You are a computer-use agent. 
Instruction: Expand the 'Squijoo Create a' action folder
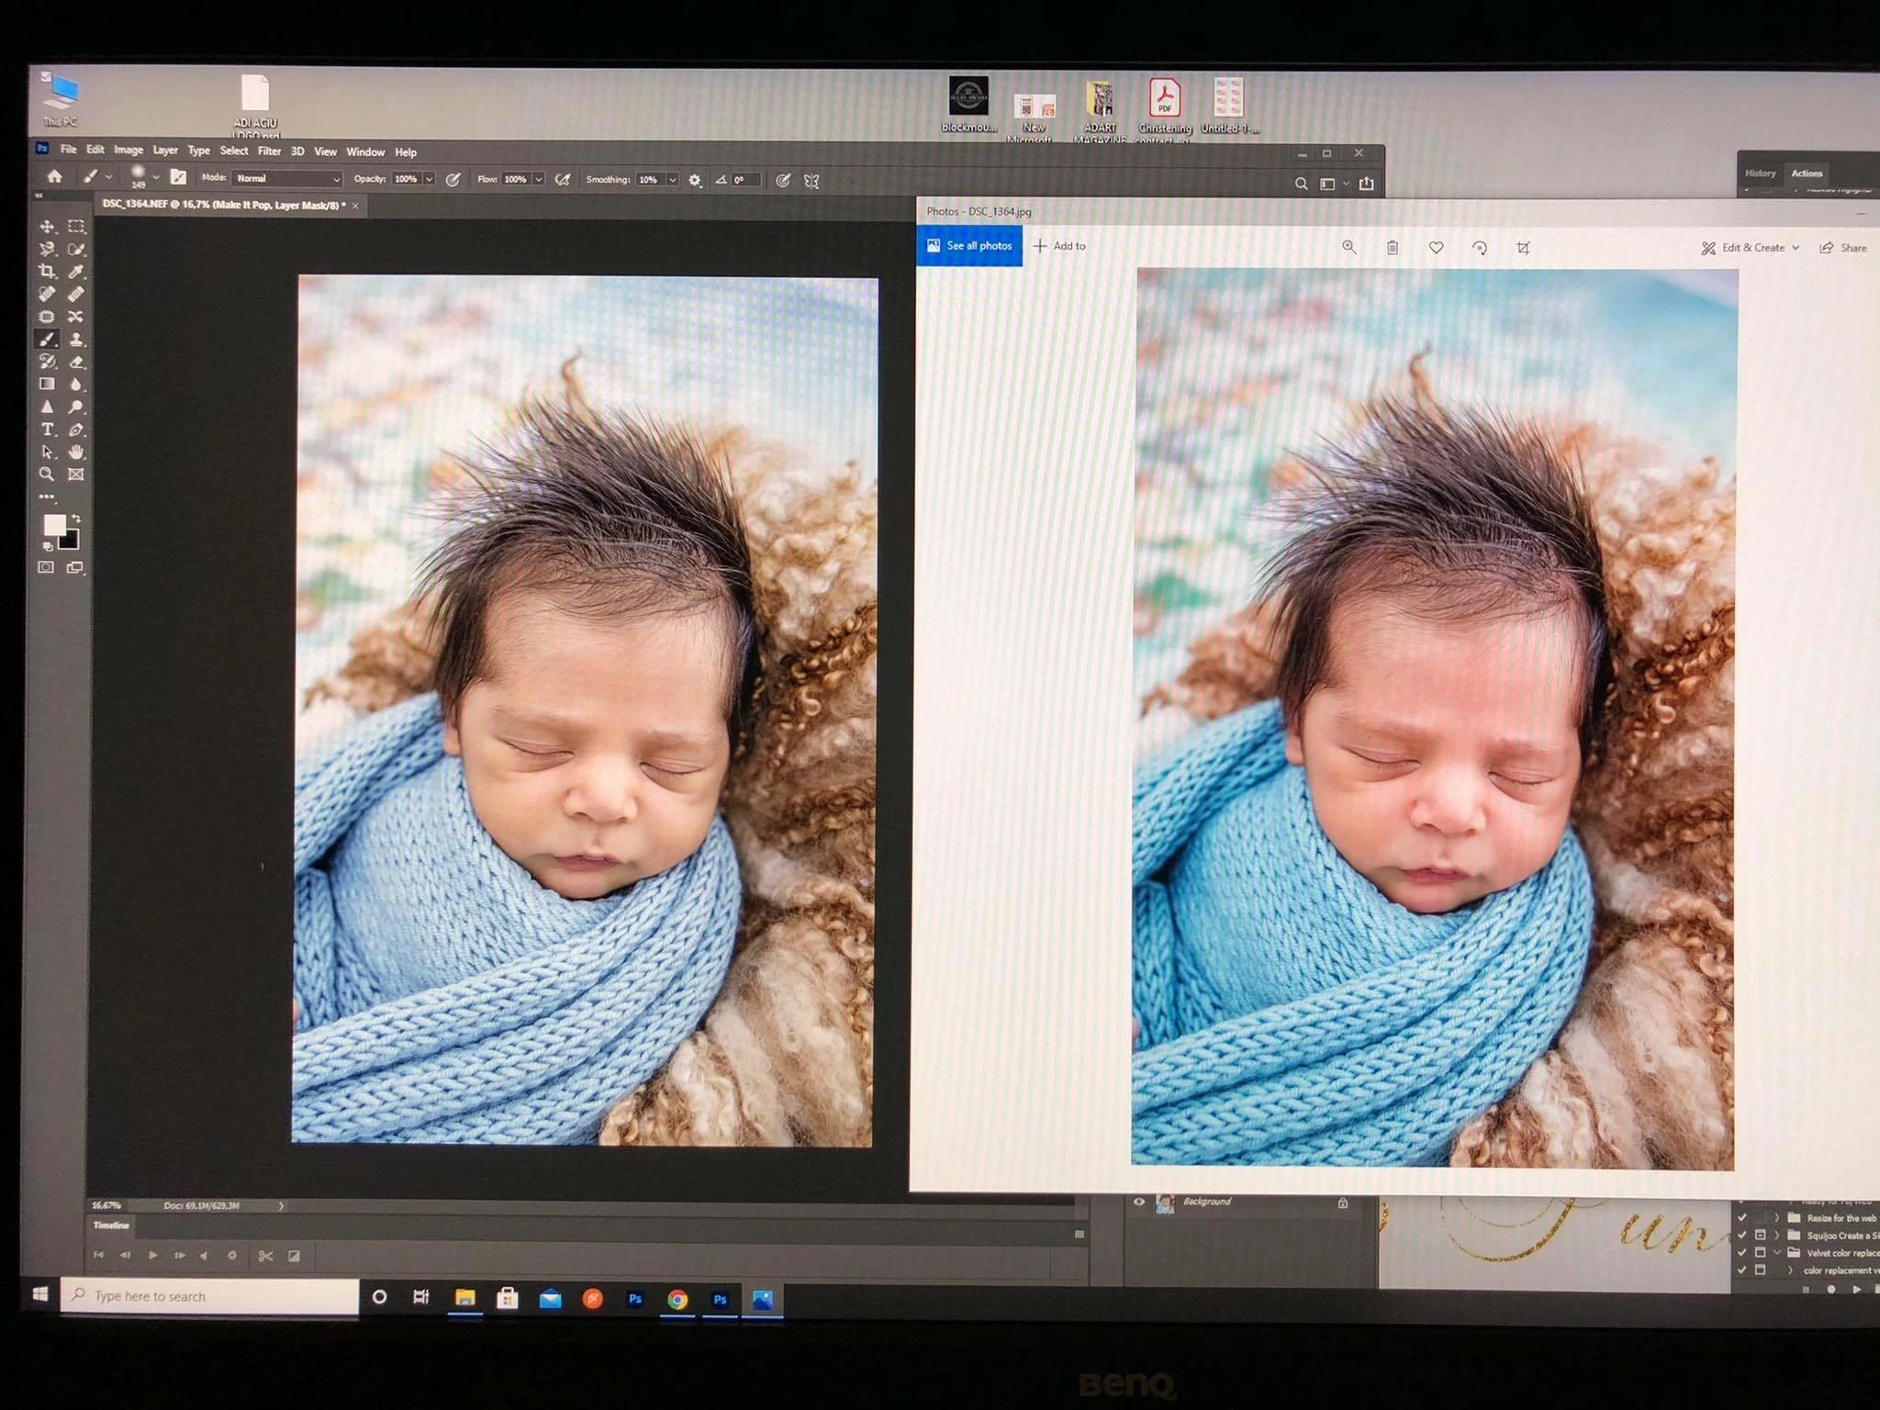point(1776,1236)
